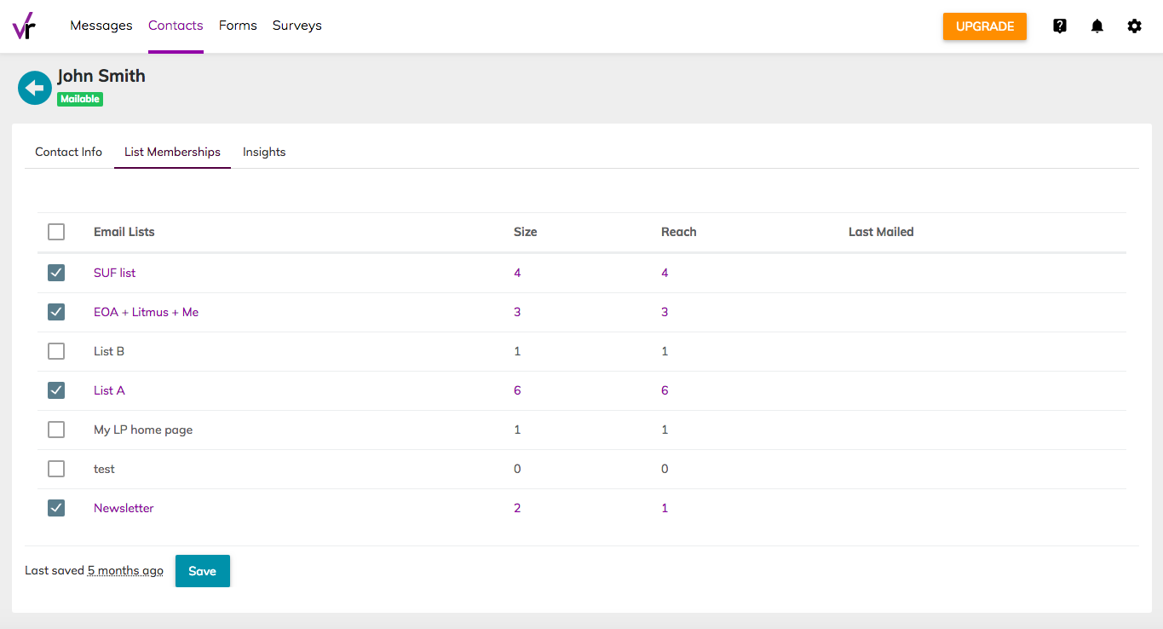1163x629 pixels.
Task: Click the Reach column header
Action: click(x=679, y=232)
